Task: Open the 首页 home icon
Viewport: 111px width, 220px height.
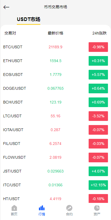Action: 14,208
